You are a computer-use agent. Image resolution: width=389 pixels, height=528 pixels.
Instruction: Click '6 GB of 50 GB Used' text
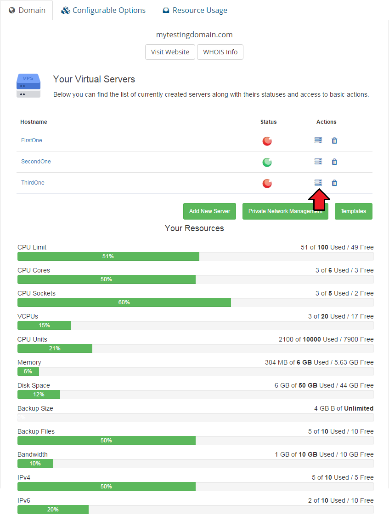coord(304,385)
